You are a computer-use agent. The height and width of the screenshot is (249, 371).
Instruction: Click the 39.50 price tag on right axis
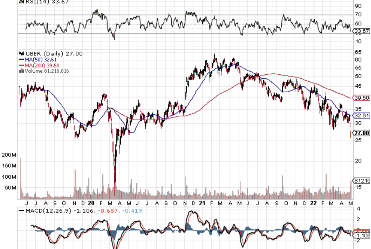coord(362,98)
